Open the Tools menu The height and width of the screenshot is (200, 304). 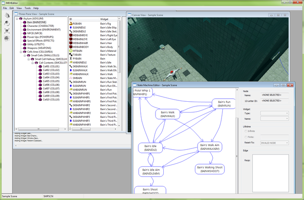[x=27, y=8]
